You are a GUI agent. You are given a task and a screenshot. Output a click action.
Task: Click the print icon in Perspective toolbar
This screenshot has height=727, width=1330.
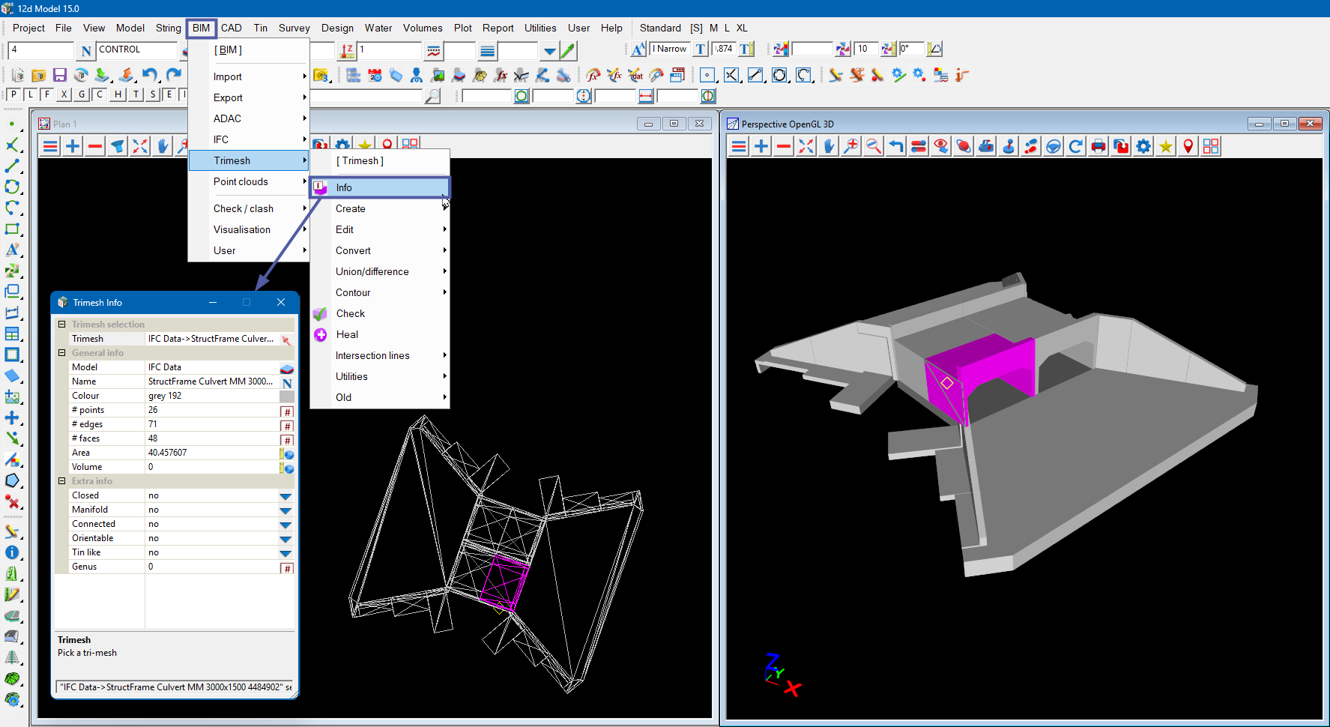point(1098,146)
